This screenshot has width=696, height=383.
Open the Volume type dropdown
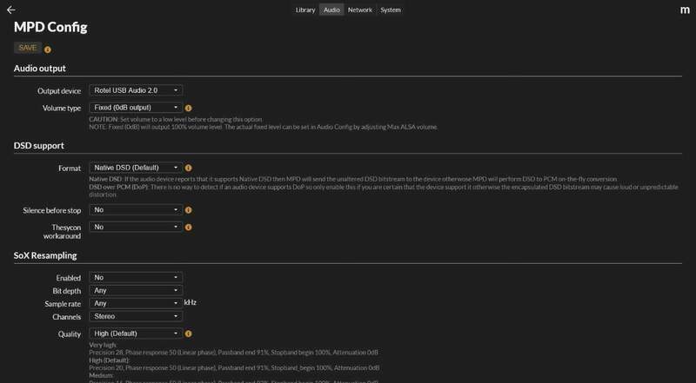point(135,108)
